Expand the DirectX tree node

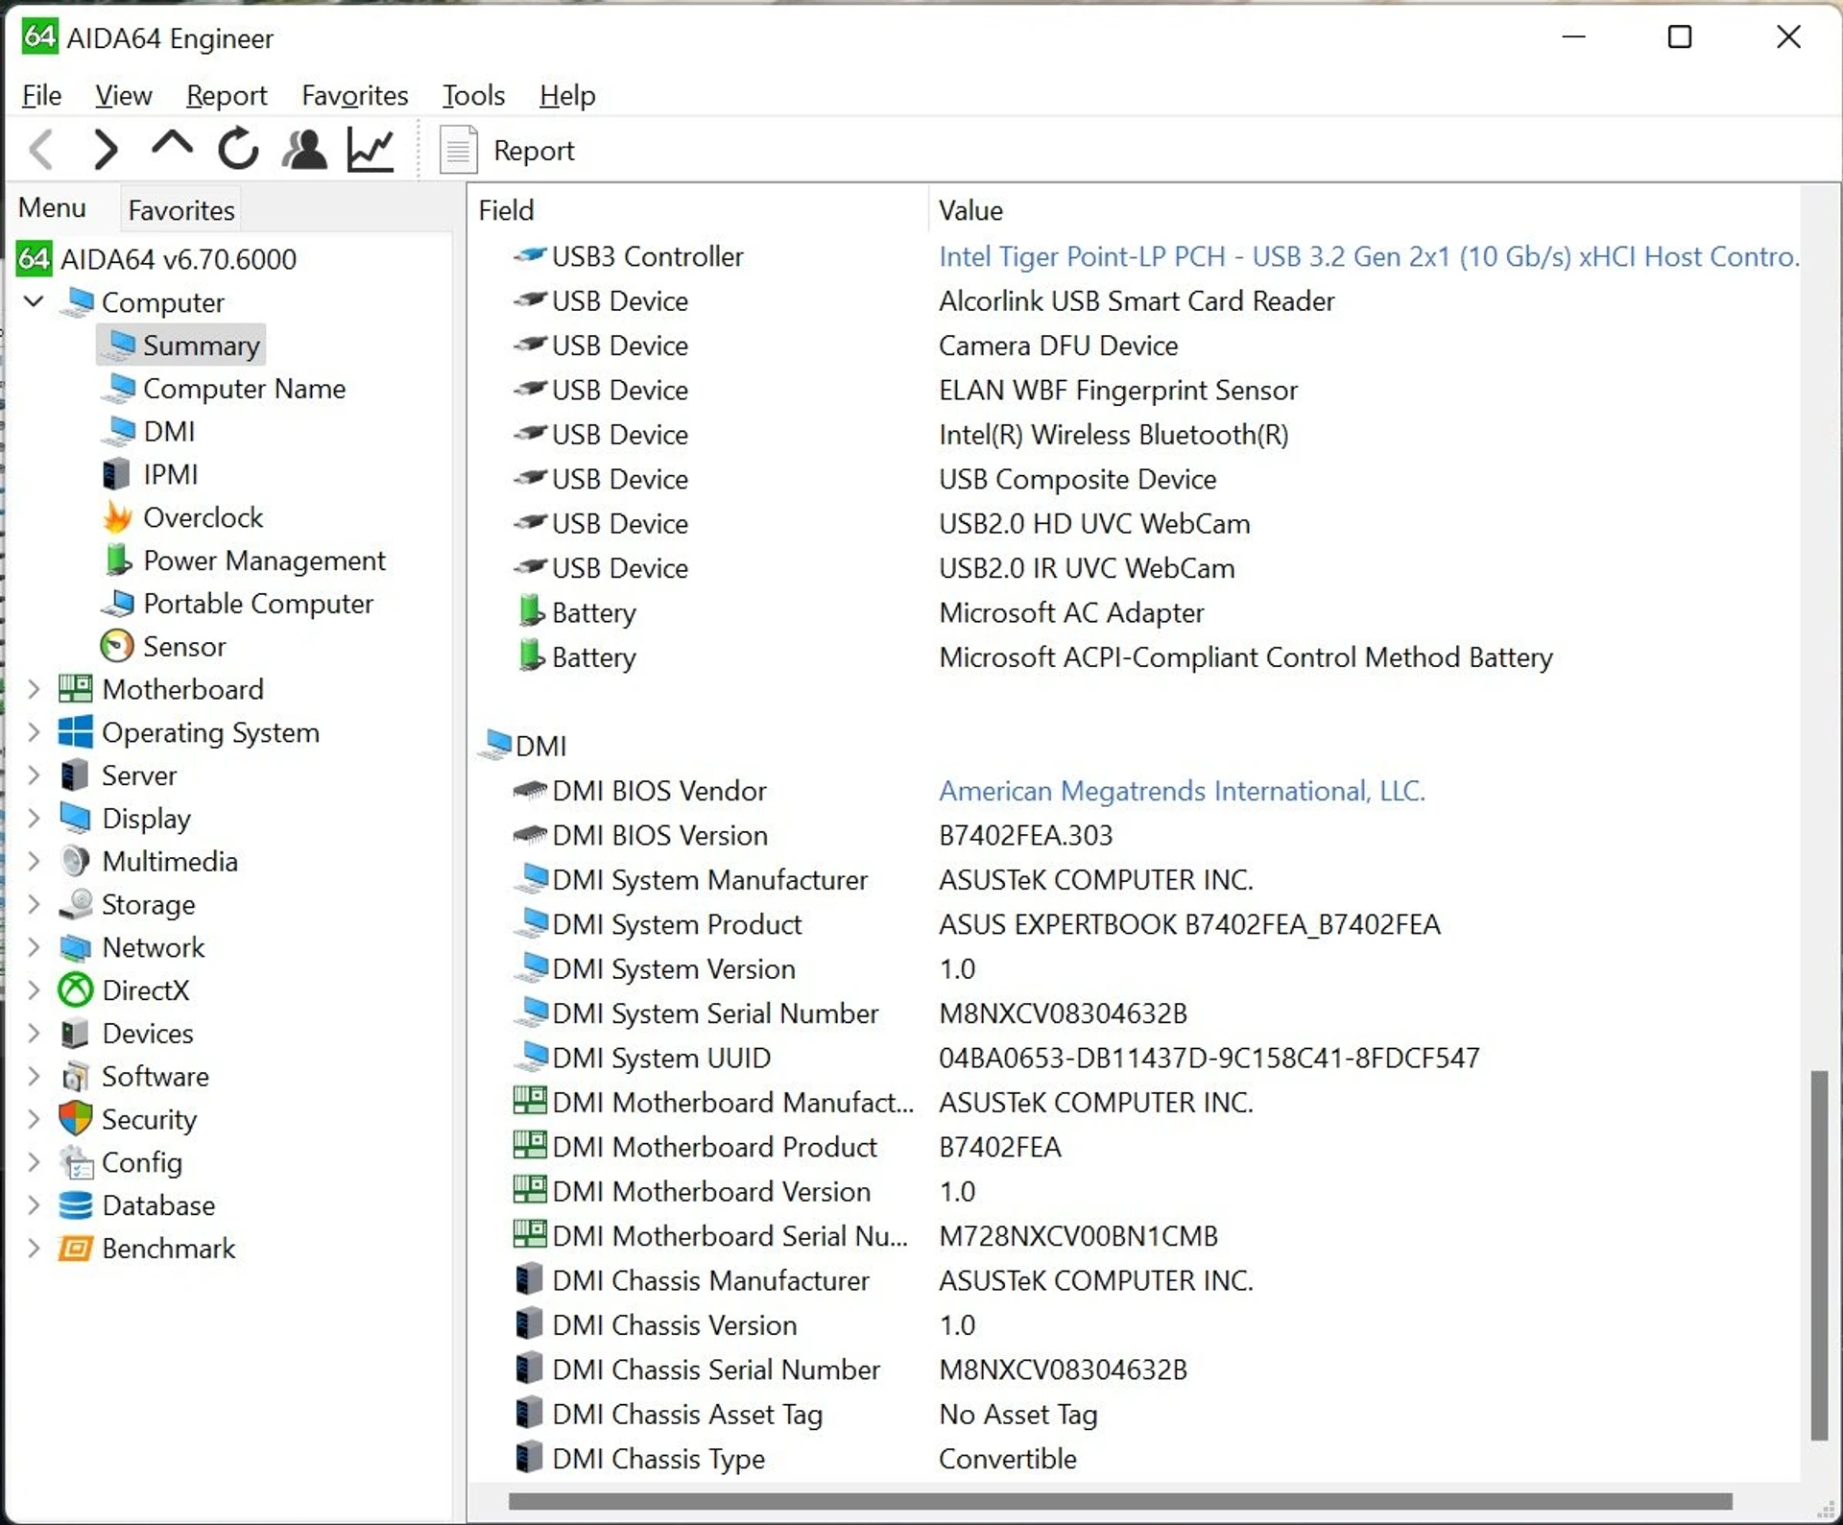click(x=34, y=989)
